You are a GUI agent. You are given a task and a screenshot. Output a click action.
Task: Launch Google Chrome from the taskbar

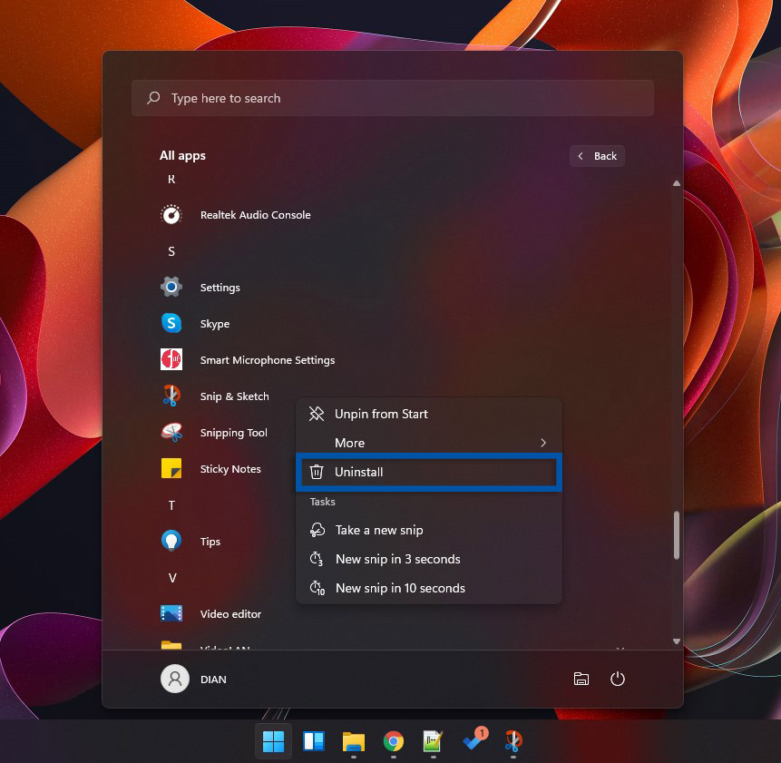tap(392, 741)
